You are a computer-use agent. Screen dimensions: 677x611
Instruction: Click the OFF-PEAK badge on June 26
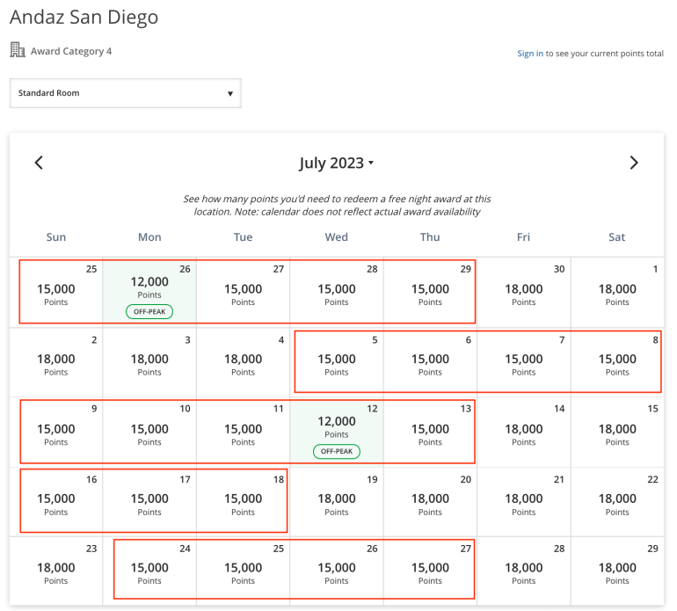[149, 311]
